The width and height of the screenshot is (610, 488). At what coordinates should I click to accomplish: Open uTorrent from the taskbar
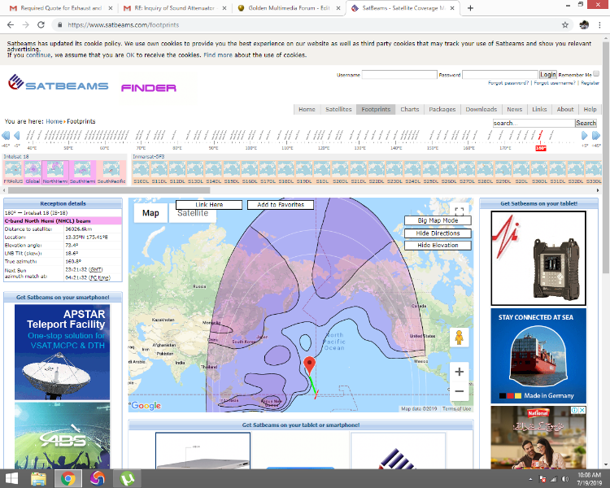[x=127, y=479]
